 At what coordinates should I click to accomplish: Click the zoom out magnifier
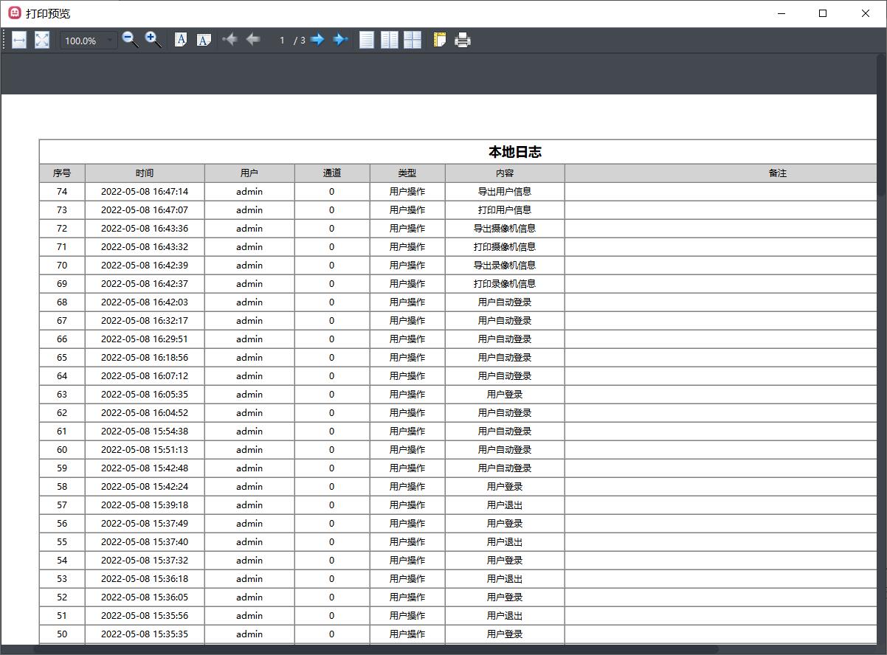(x=130, y=40)
